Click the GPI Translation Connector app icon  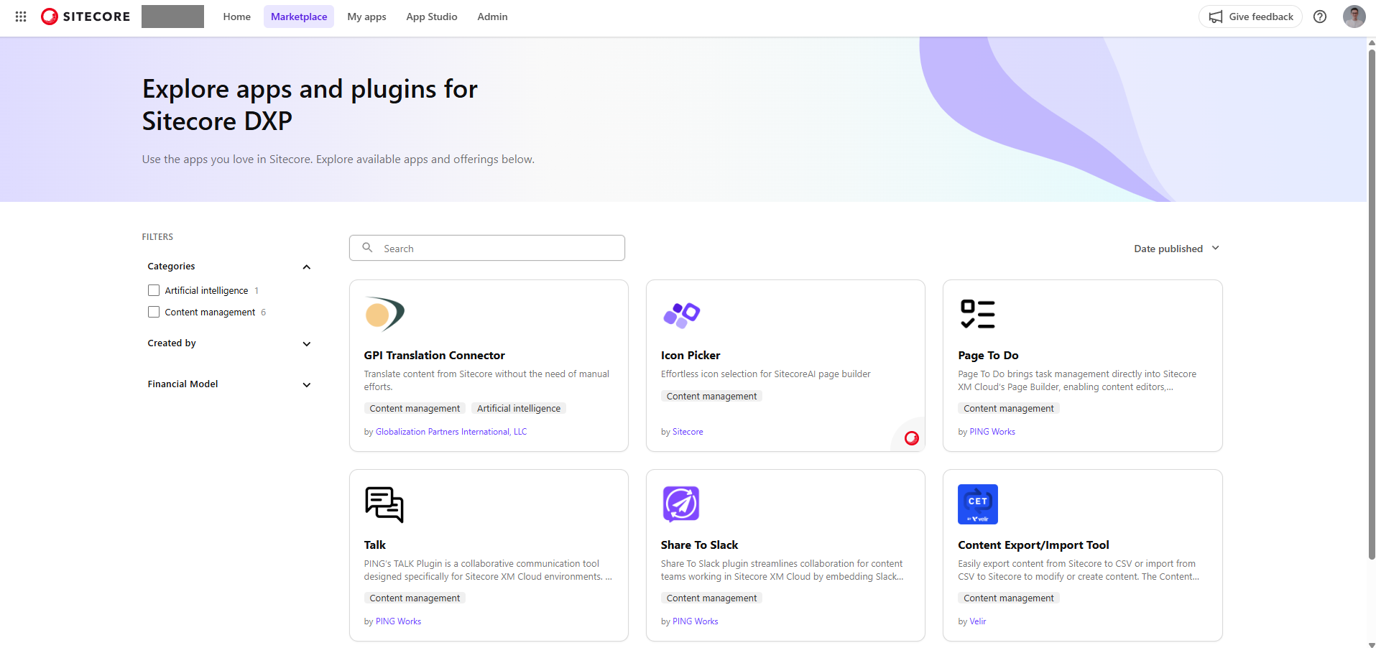(384, 314)
